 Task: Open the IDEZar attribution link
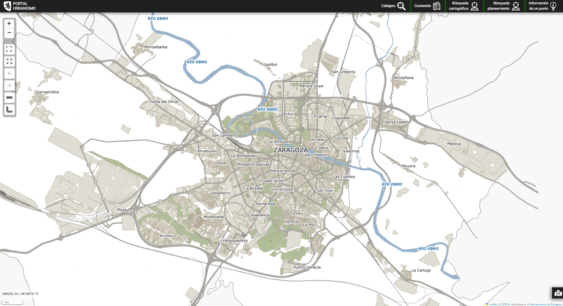pyautogui.click(x=506, y=304)
